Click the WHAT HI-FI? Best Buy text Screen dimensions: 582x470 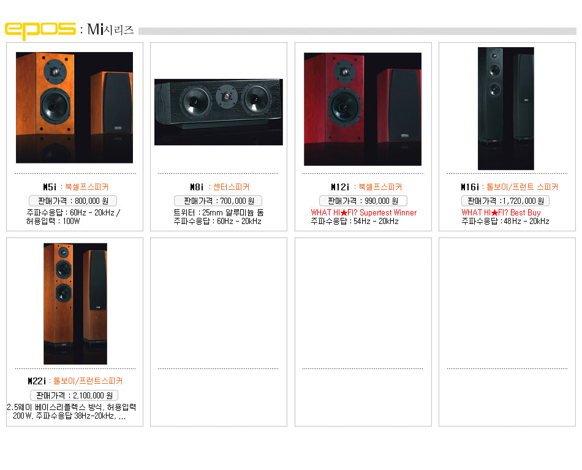[501, 213]
